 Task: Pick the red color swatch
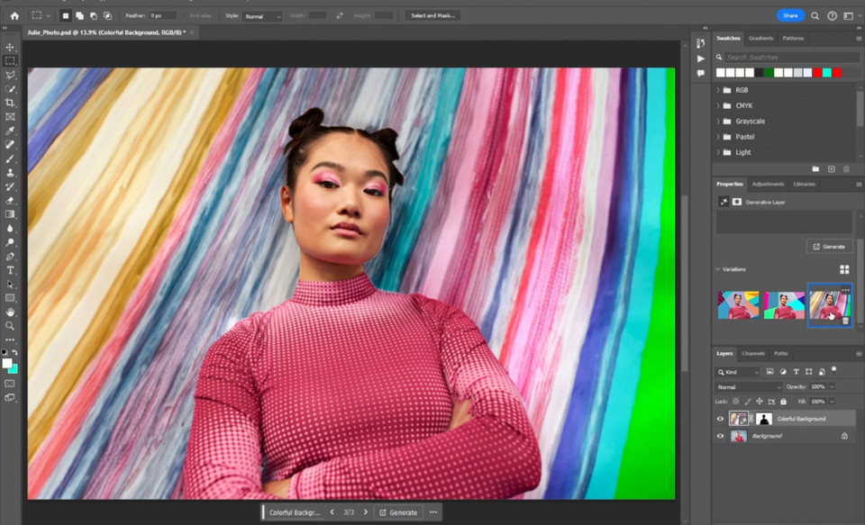(815, 72)
